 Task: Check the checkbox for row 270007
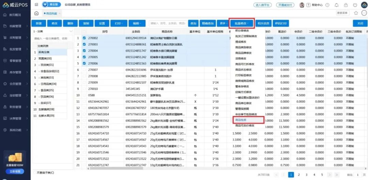click(x=84, y=70)
